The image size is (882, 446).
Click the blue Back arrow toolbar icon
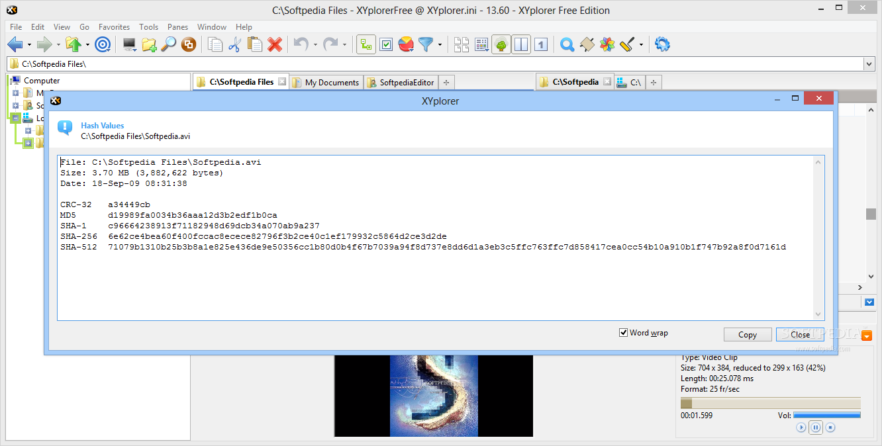15,44
